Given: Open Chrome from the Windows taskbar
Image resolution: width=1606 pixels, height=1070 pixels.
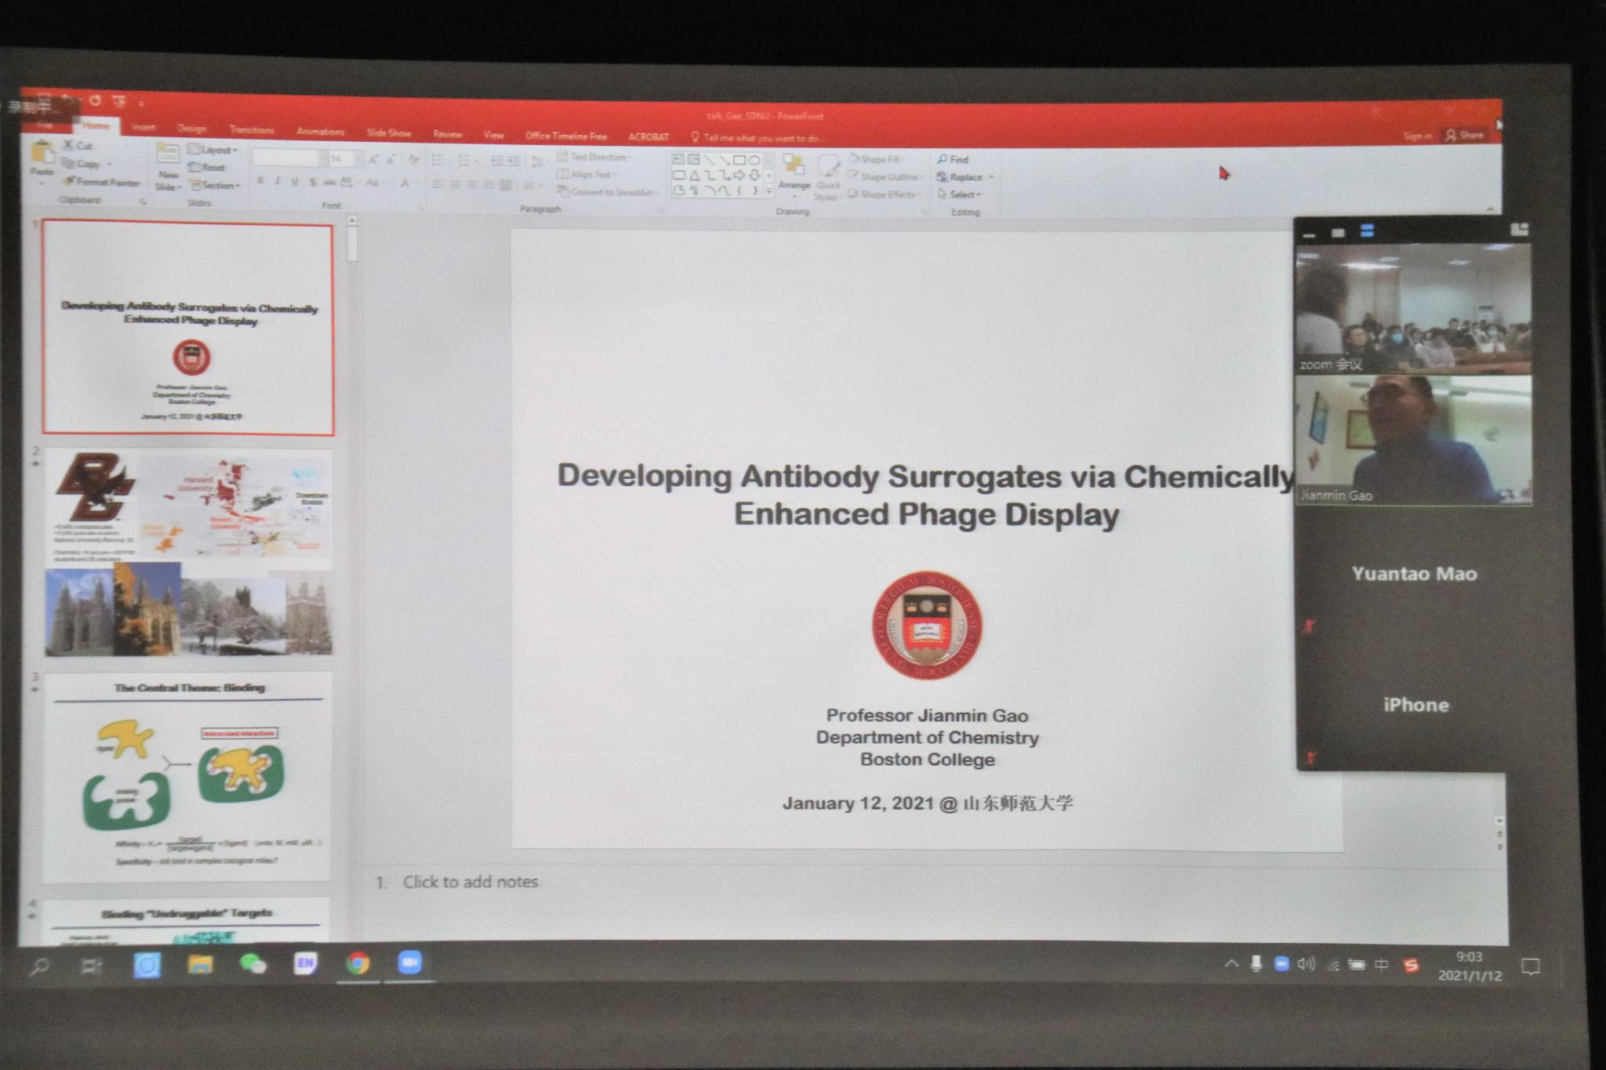Looking at the screenshot, I should pyautogui.click(x=358, y=963).
